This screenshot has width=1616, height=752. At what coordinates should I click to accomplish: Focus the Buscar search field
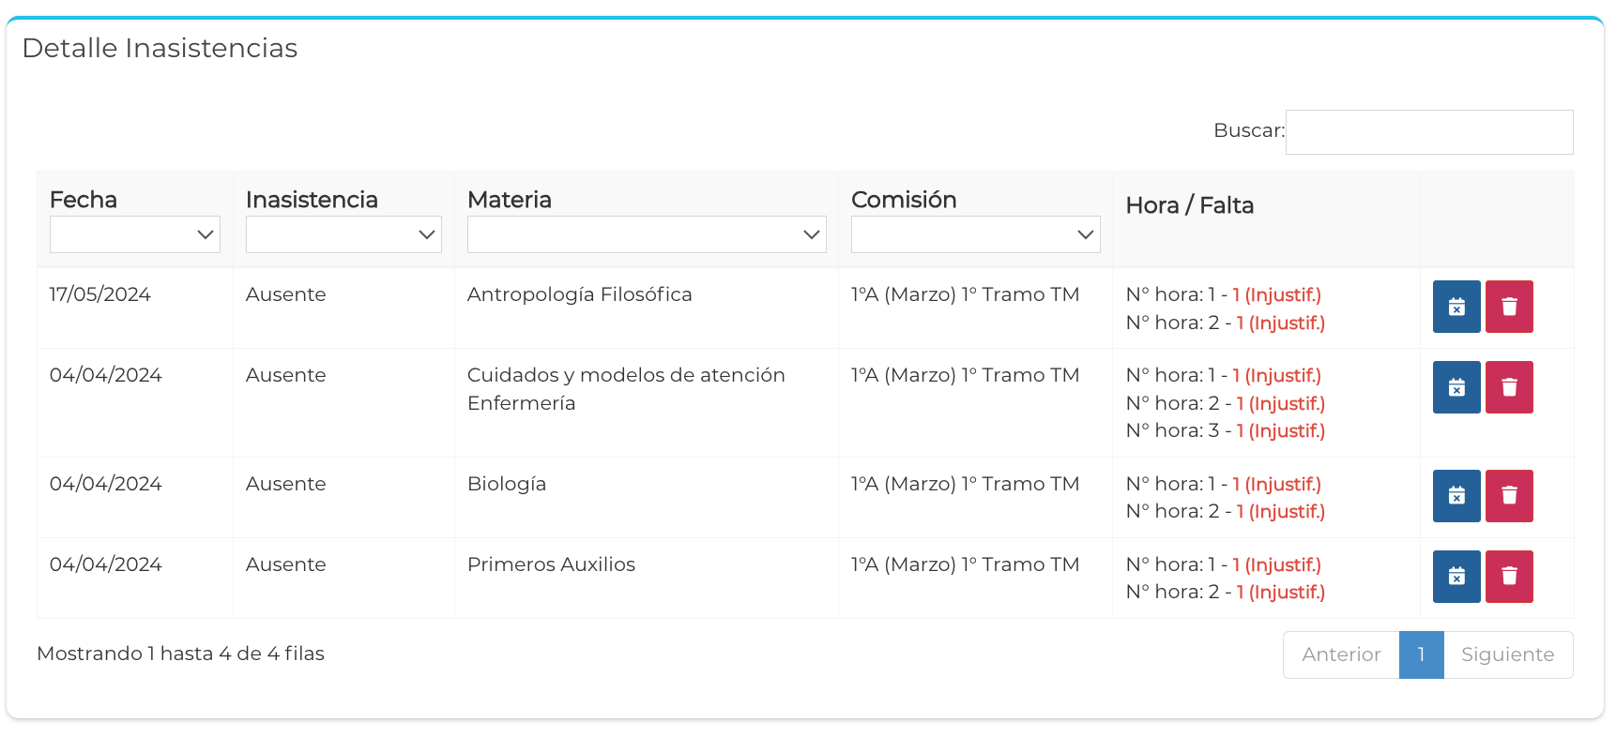(x=1428, y=132)
